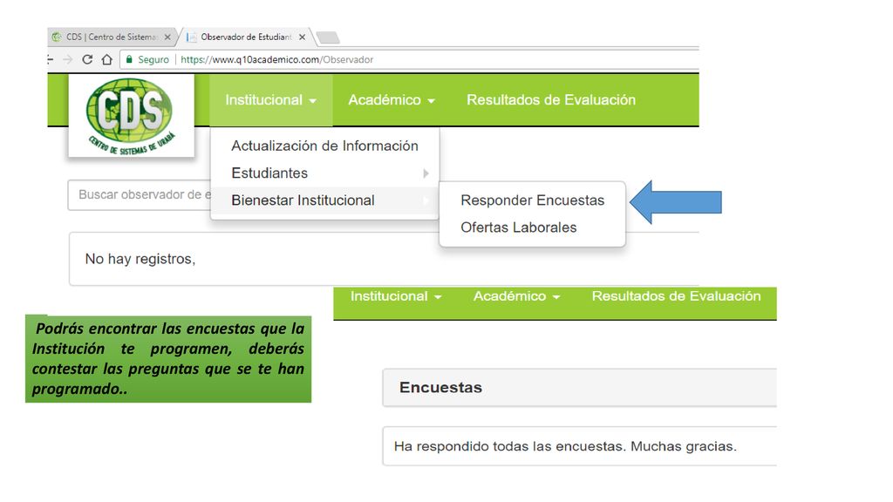Image resolution: width=893 pixels, height=502 pixels.
Task: Click the browser forward arrow
Action: pos(68,59)
